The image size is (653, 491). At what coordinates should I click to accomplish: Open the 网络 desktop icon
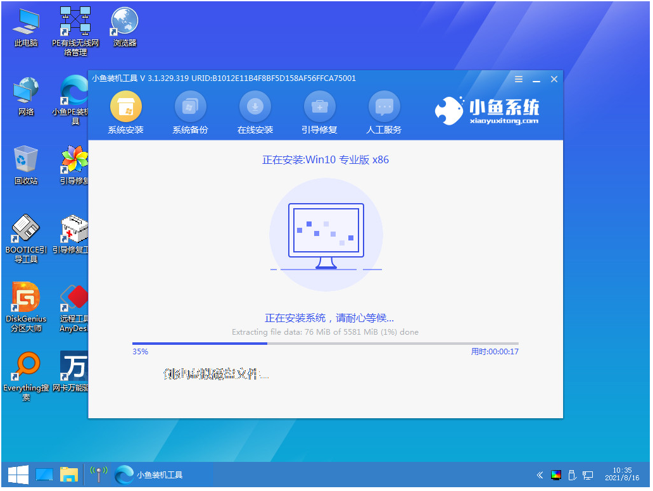tap(26, 91)
